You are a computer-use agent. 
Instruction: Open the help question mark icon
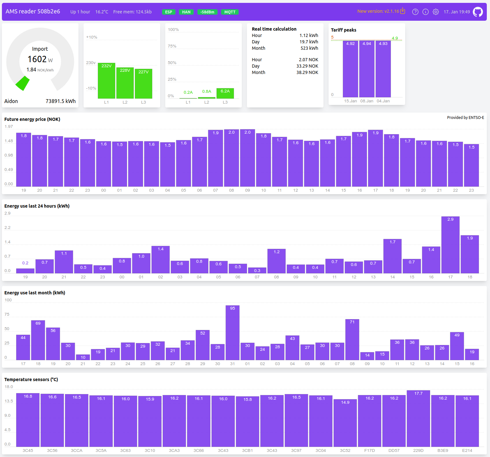(415, 12)
